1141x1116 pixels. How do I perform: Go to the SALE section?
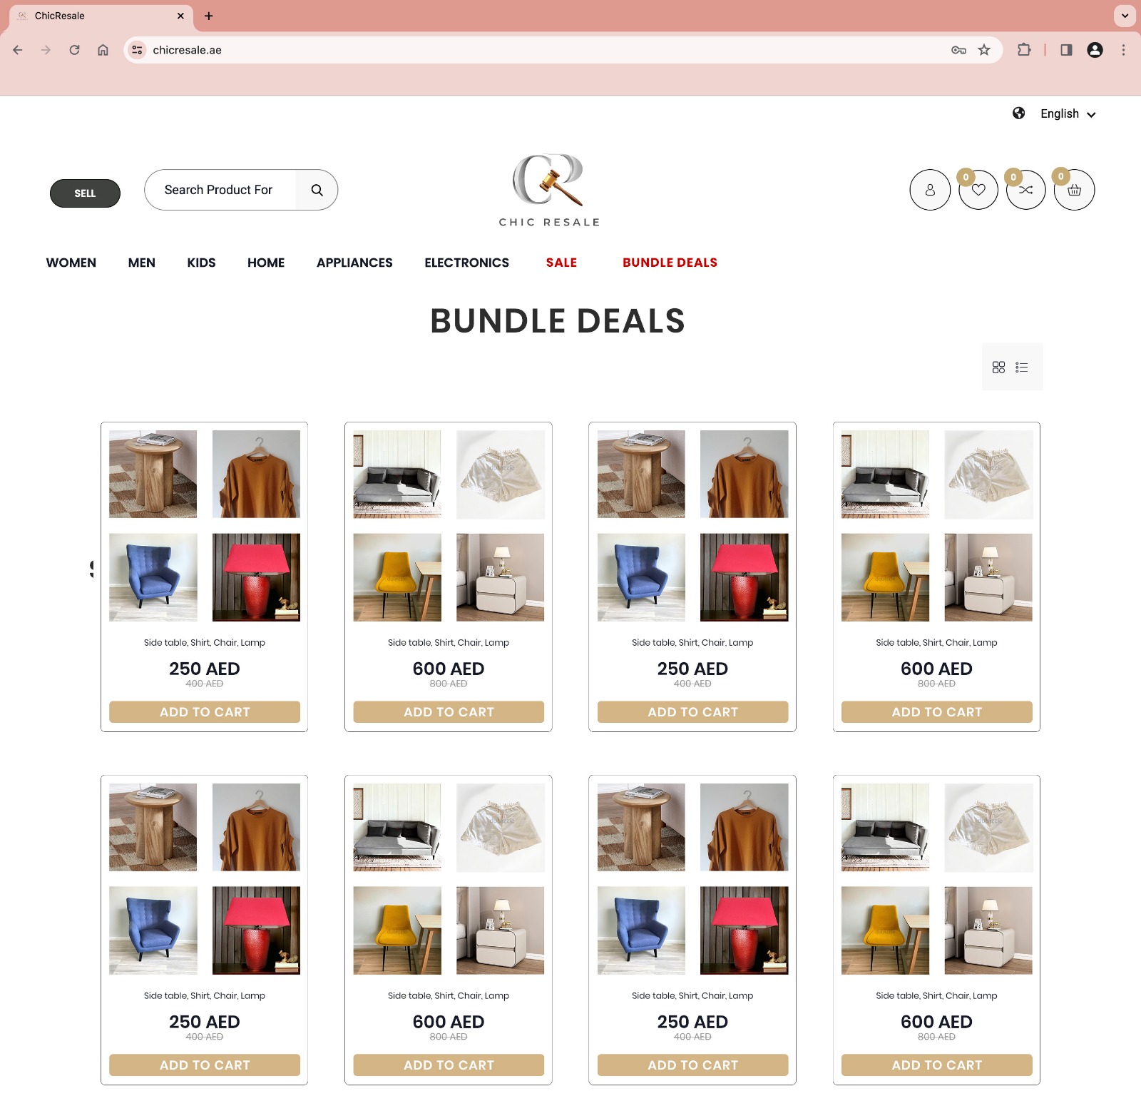click(561, 263)
